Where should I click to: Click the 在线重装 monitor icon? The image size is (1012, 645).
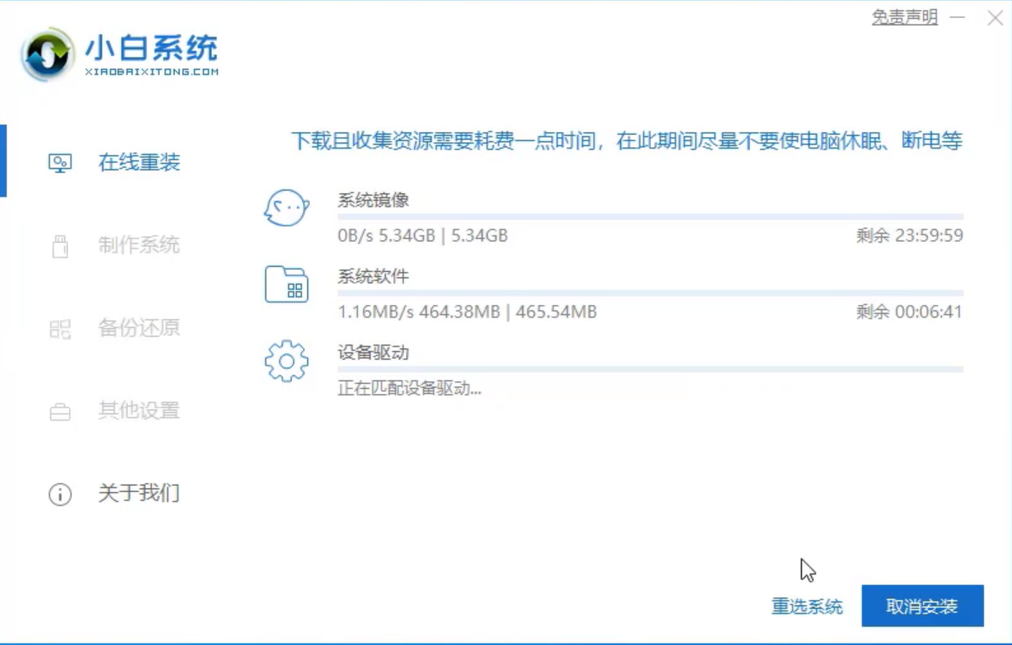[59, 163]
